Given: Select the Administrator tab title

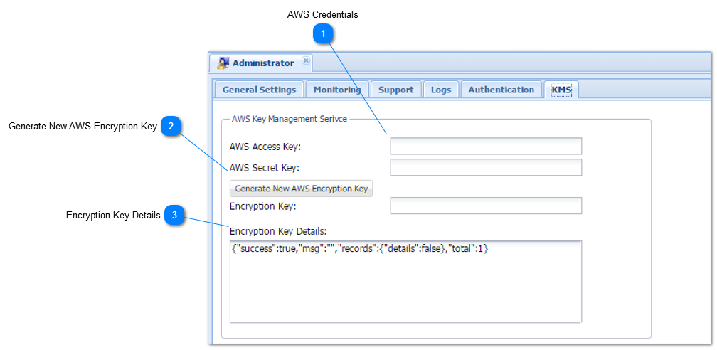Looking at the screenshot, I should [x=263, y=63].
